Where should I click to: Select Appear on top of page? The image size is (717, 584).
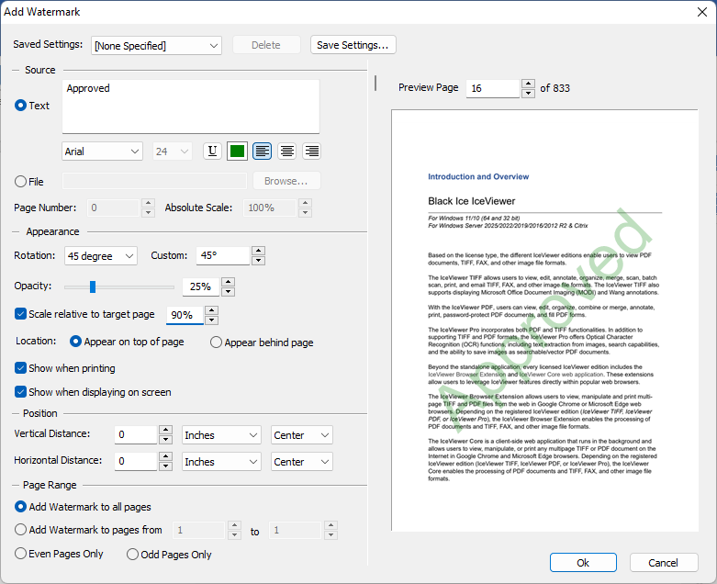75,342
